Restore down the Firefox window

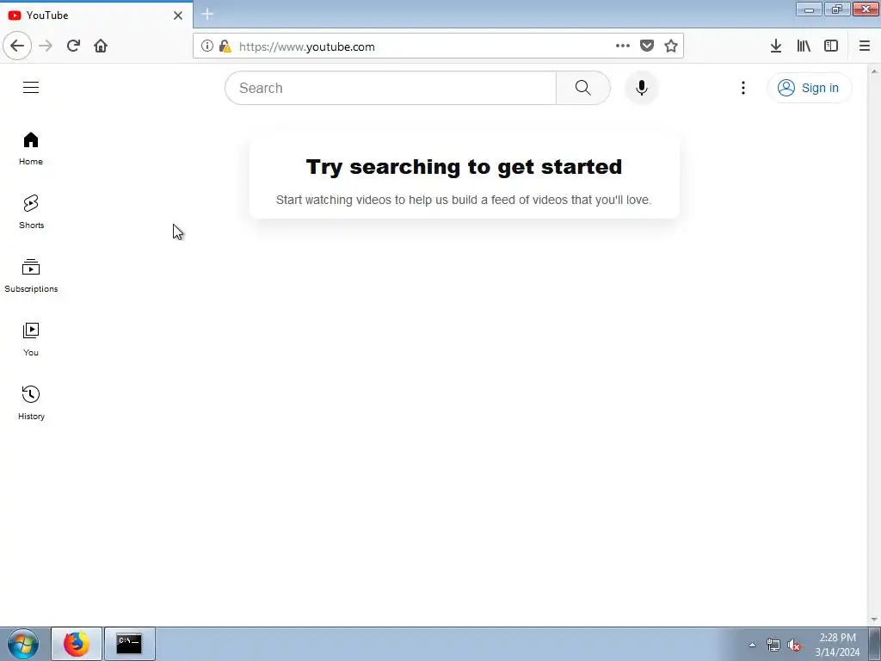click(x=837, y=9)
